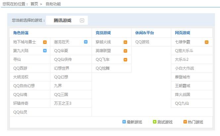The image size is (220, 136).
Task: Choose the game 摩登城市
Action: coord(183,77)
